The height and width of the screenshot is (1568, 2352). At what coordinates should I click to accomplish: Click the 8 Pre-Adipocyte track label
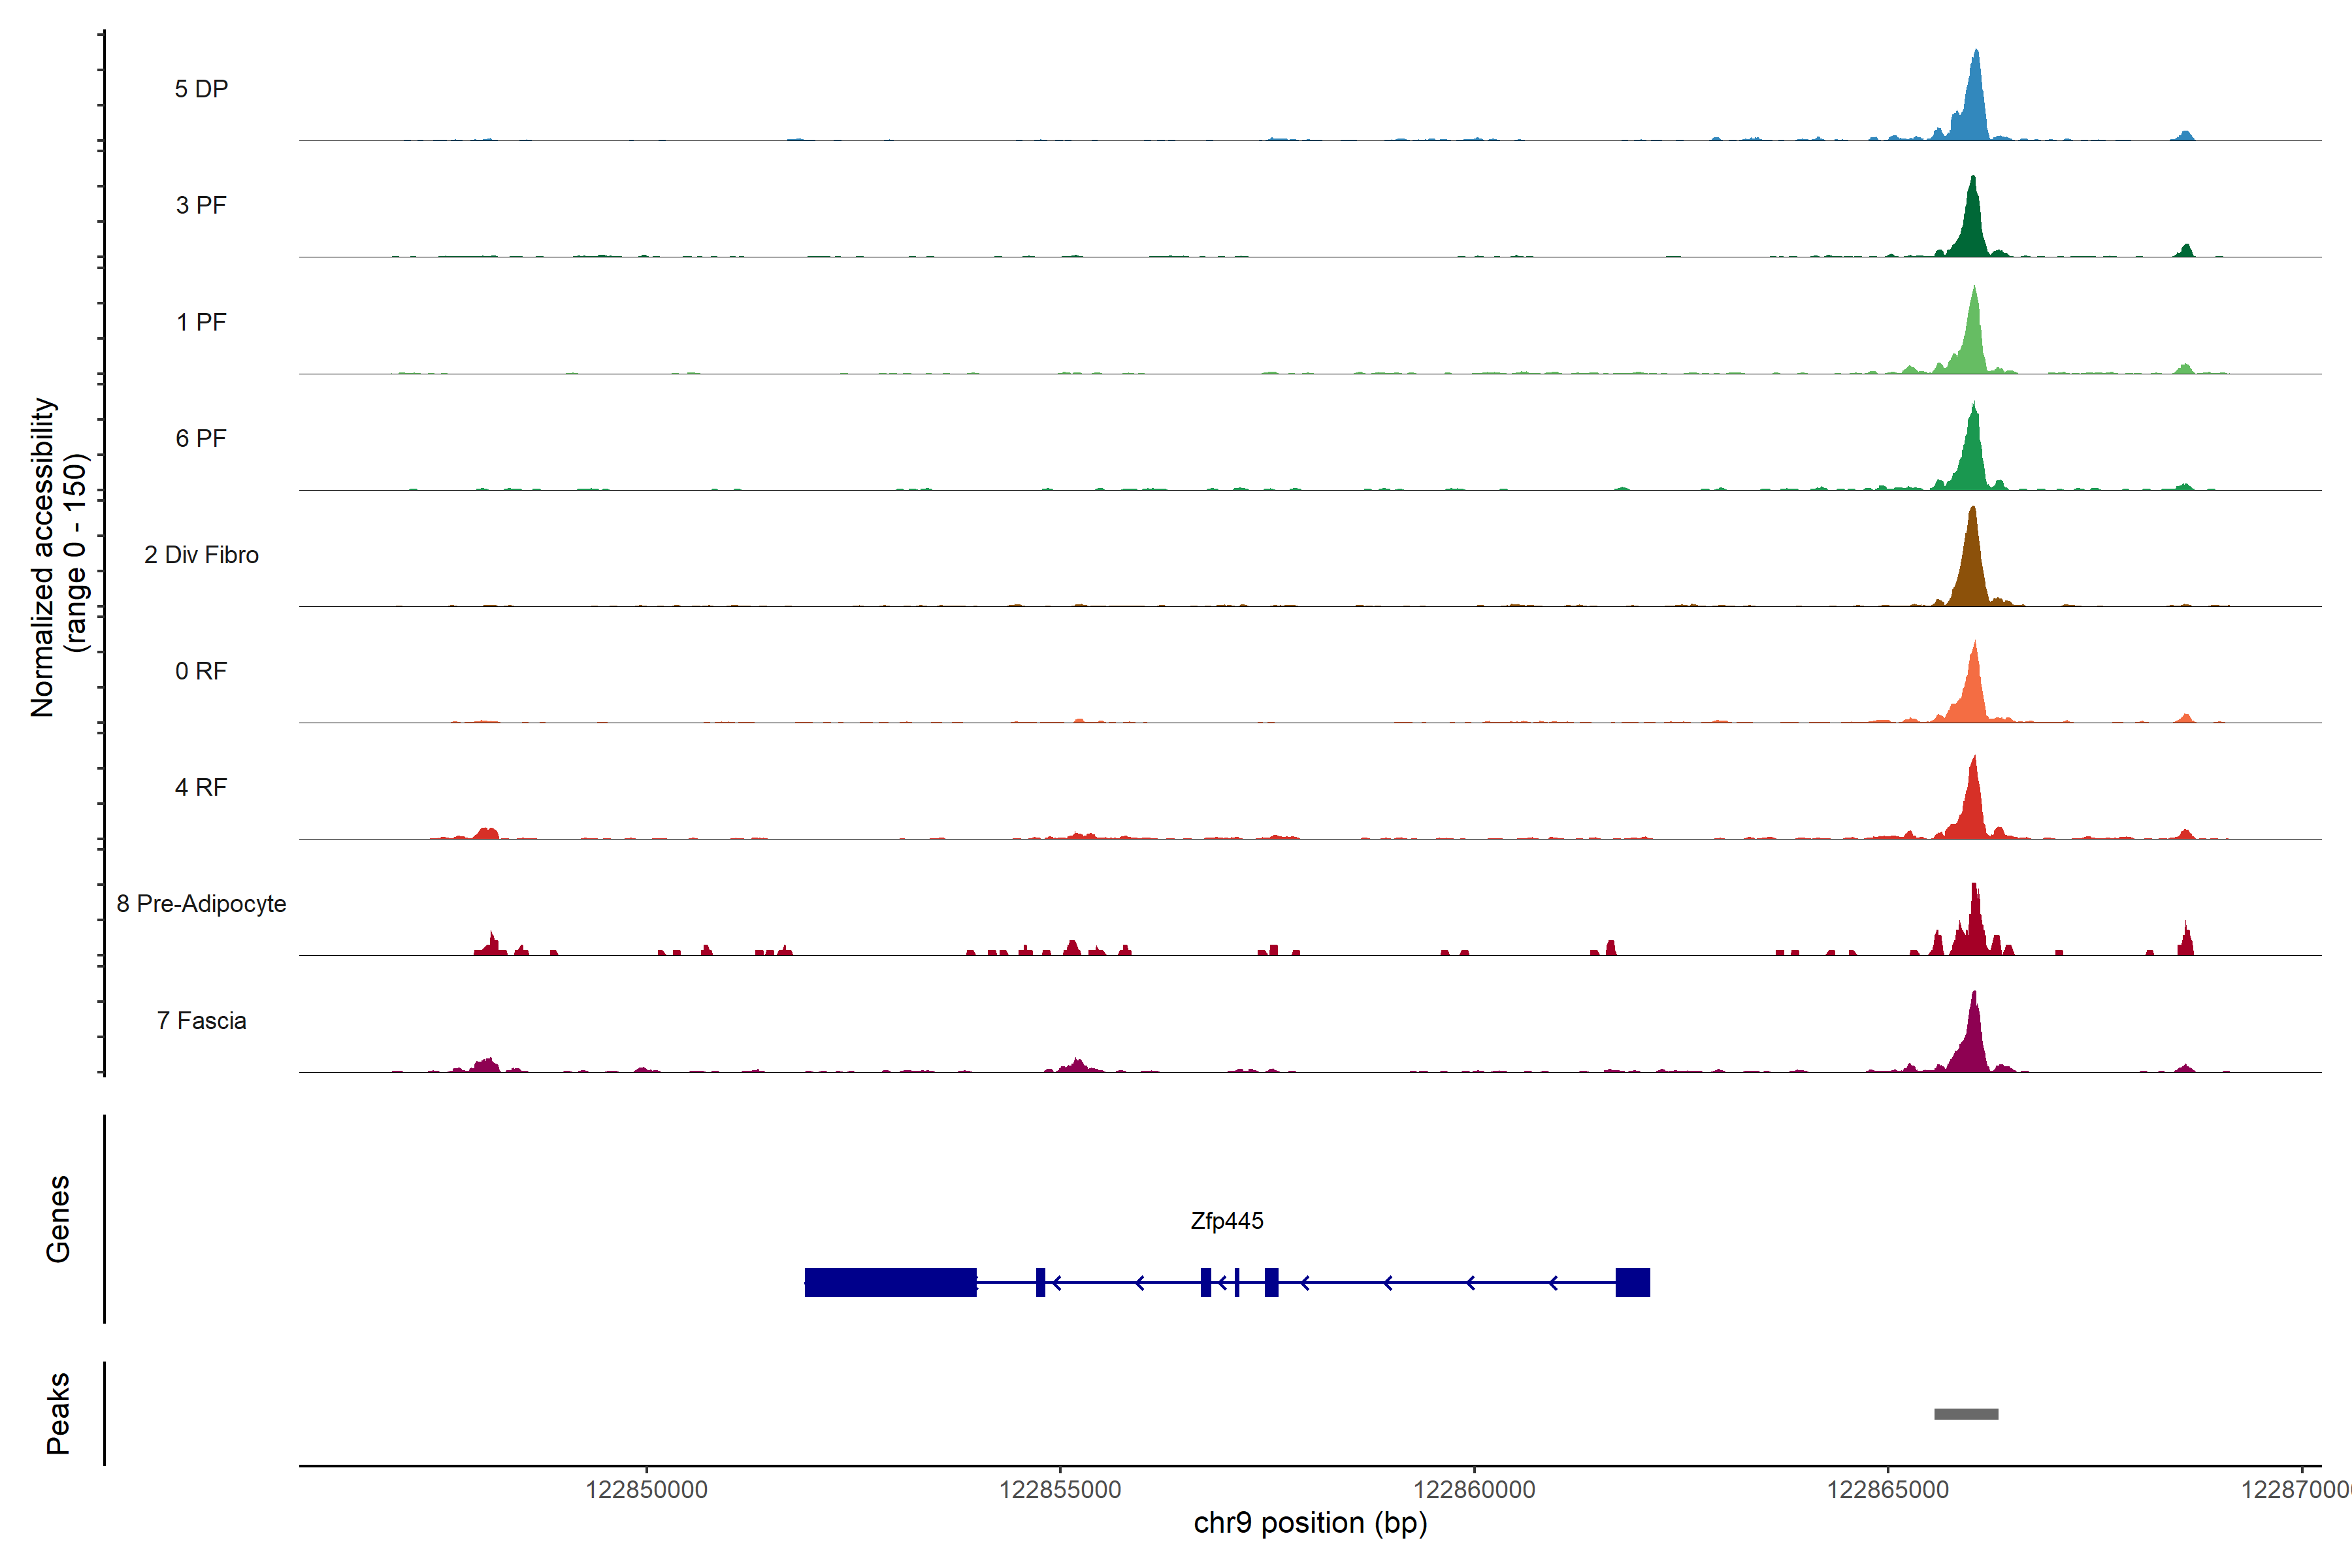coord(201,904)
